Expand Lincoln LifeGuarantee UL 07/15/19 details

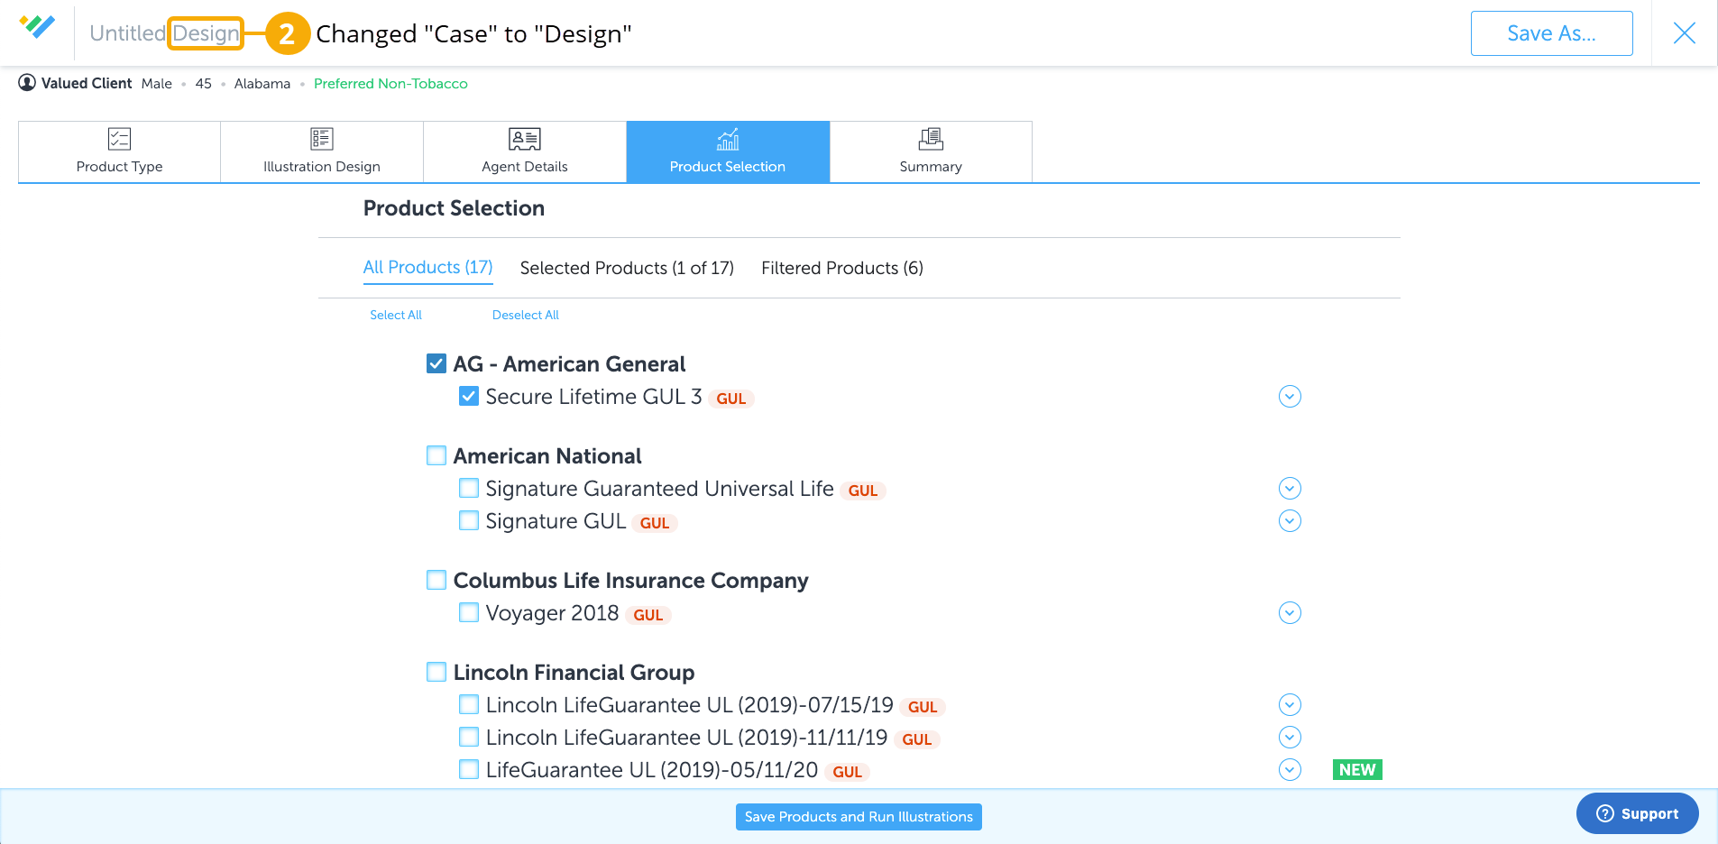pos(1290,705)
